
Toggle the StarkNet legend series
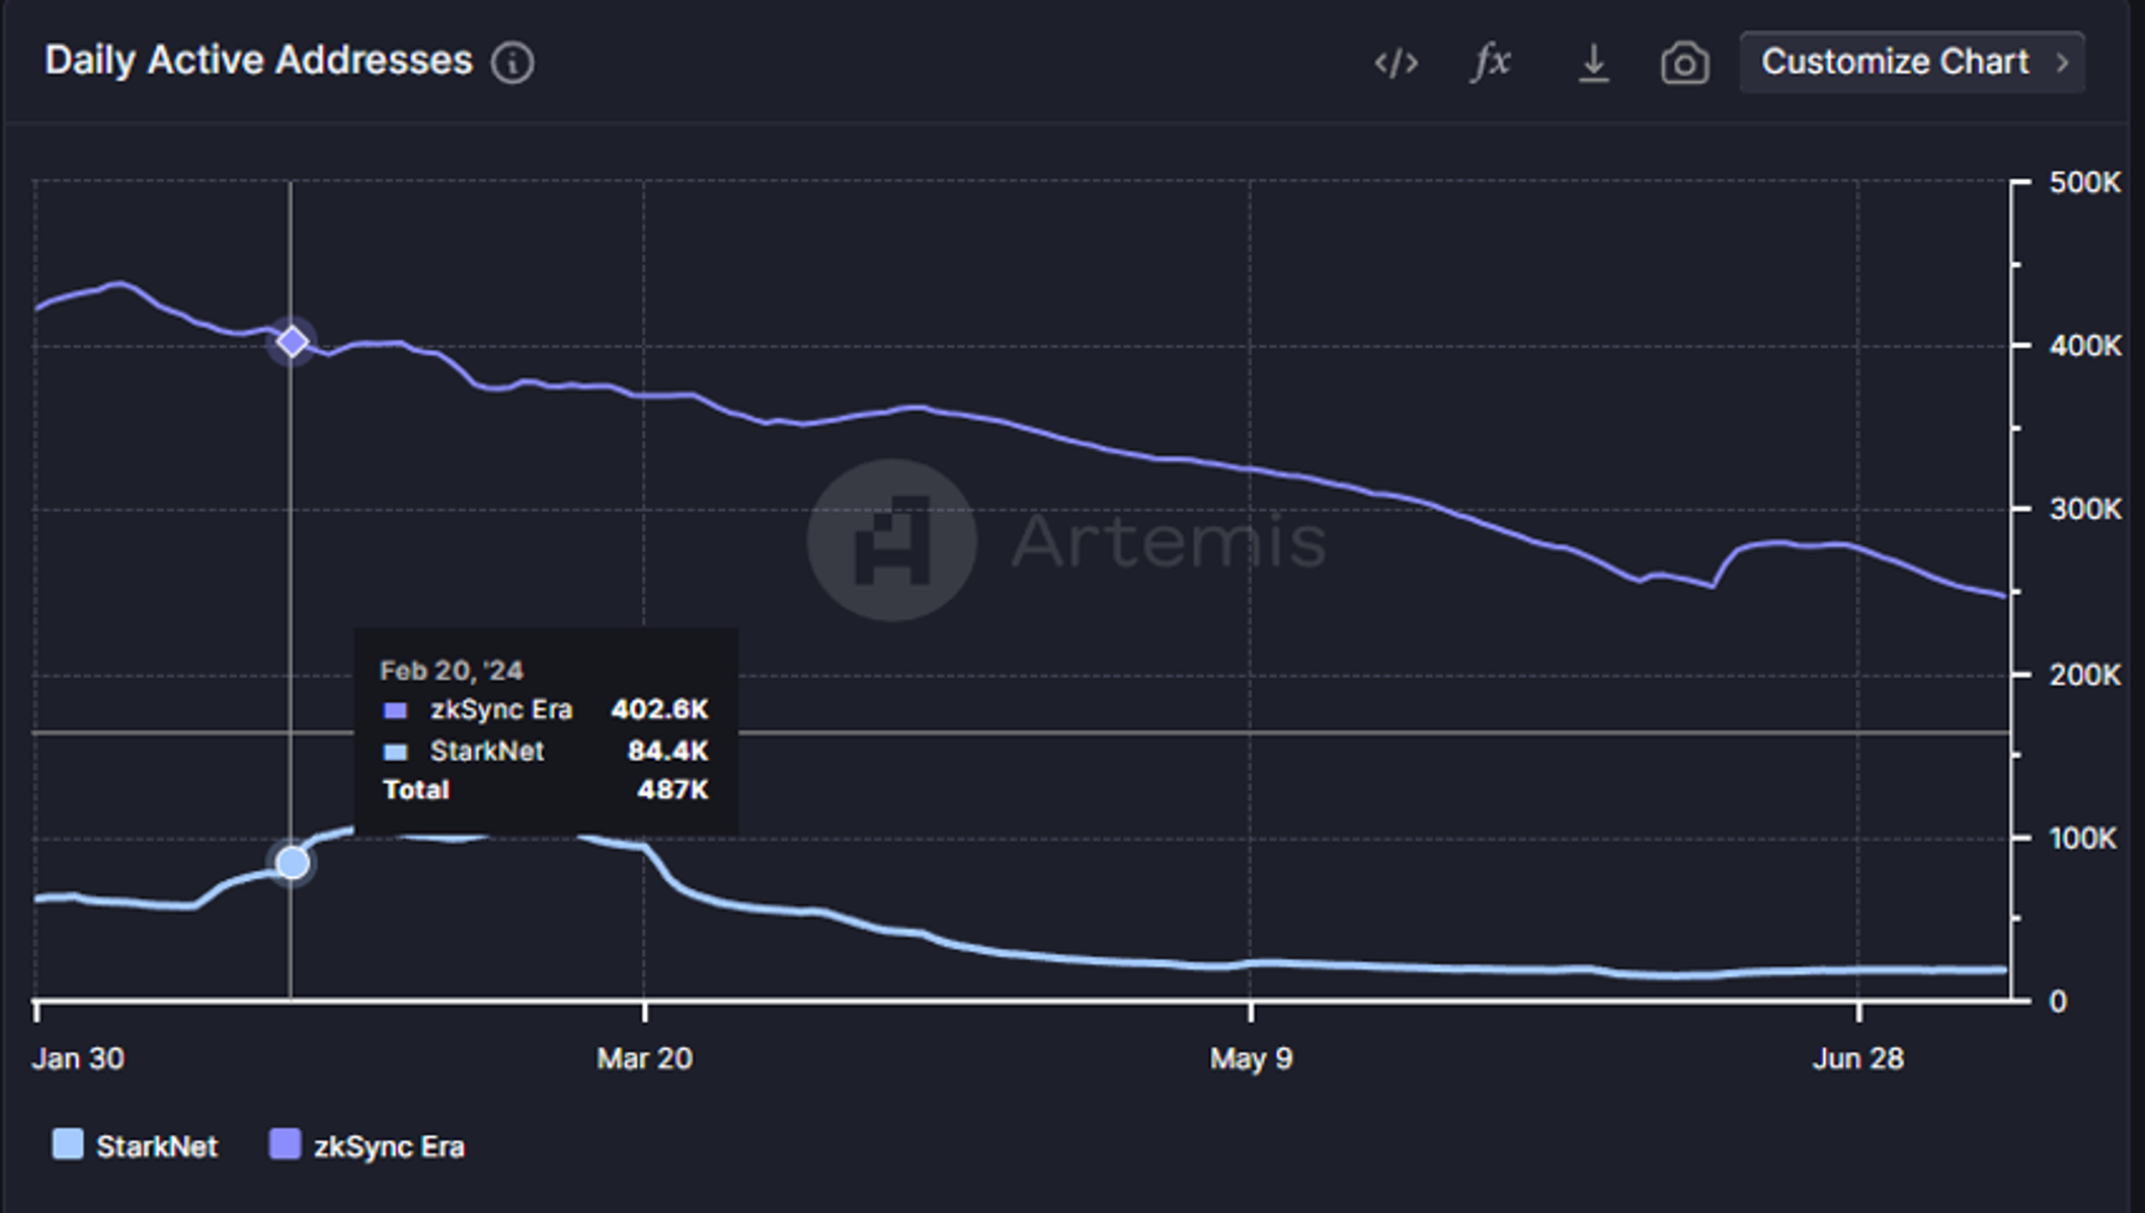tap(135, 1145)
